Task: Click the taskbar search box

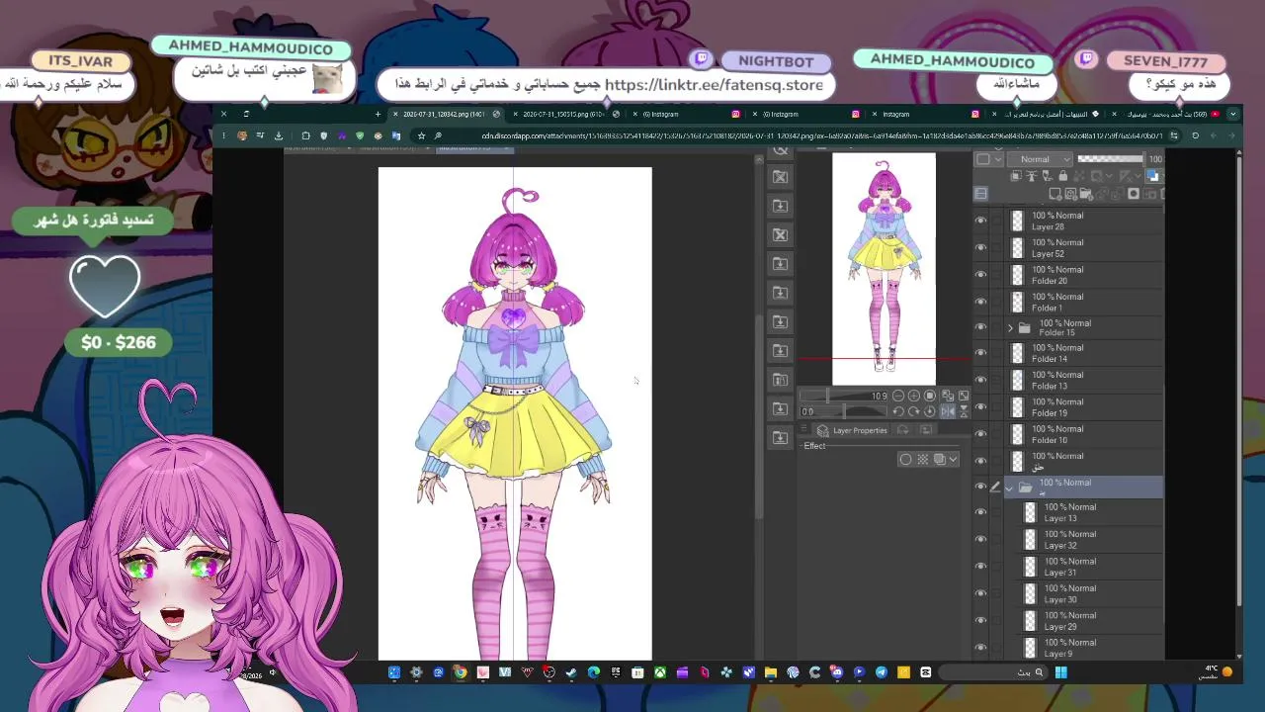Action: (993, 672)
